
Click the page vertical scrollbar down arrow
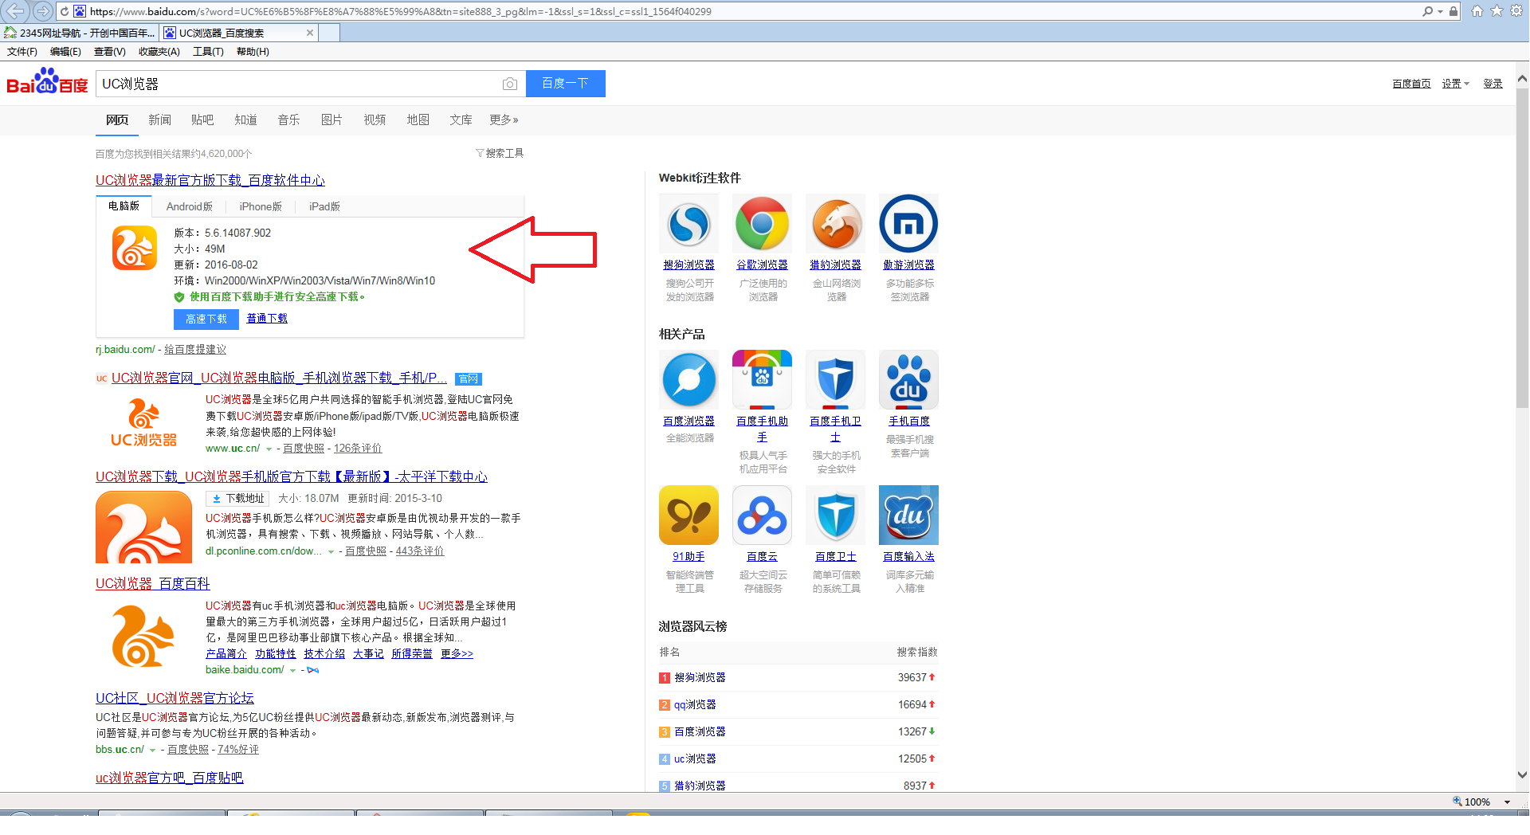(1522, 774)
